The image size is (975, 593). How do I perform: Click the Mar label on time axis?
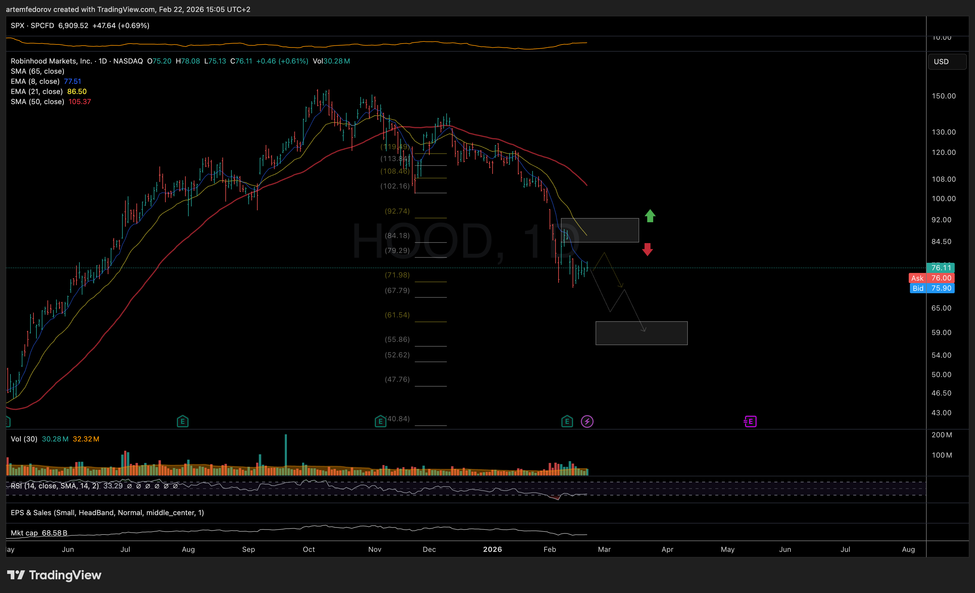tap(604, 549)
